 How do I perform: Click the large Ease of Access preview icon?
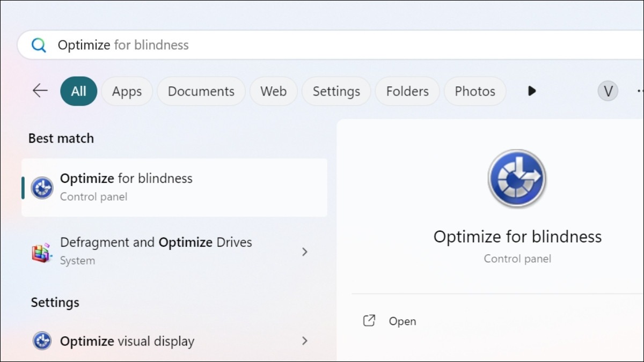pyautogui.click(x=517, y=179)
